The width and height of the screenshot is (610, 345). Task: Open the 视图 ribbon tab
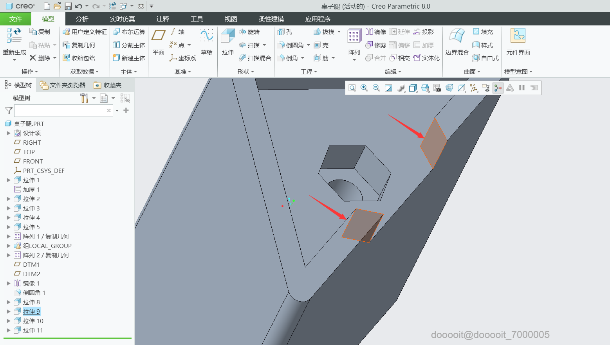coord(231,19)
